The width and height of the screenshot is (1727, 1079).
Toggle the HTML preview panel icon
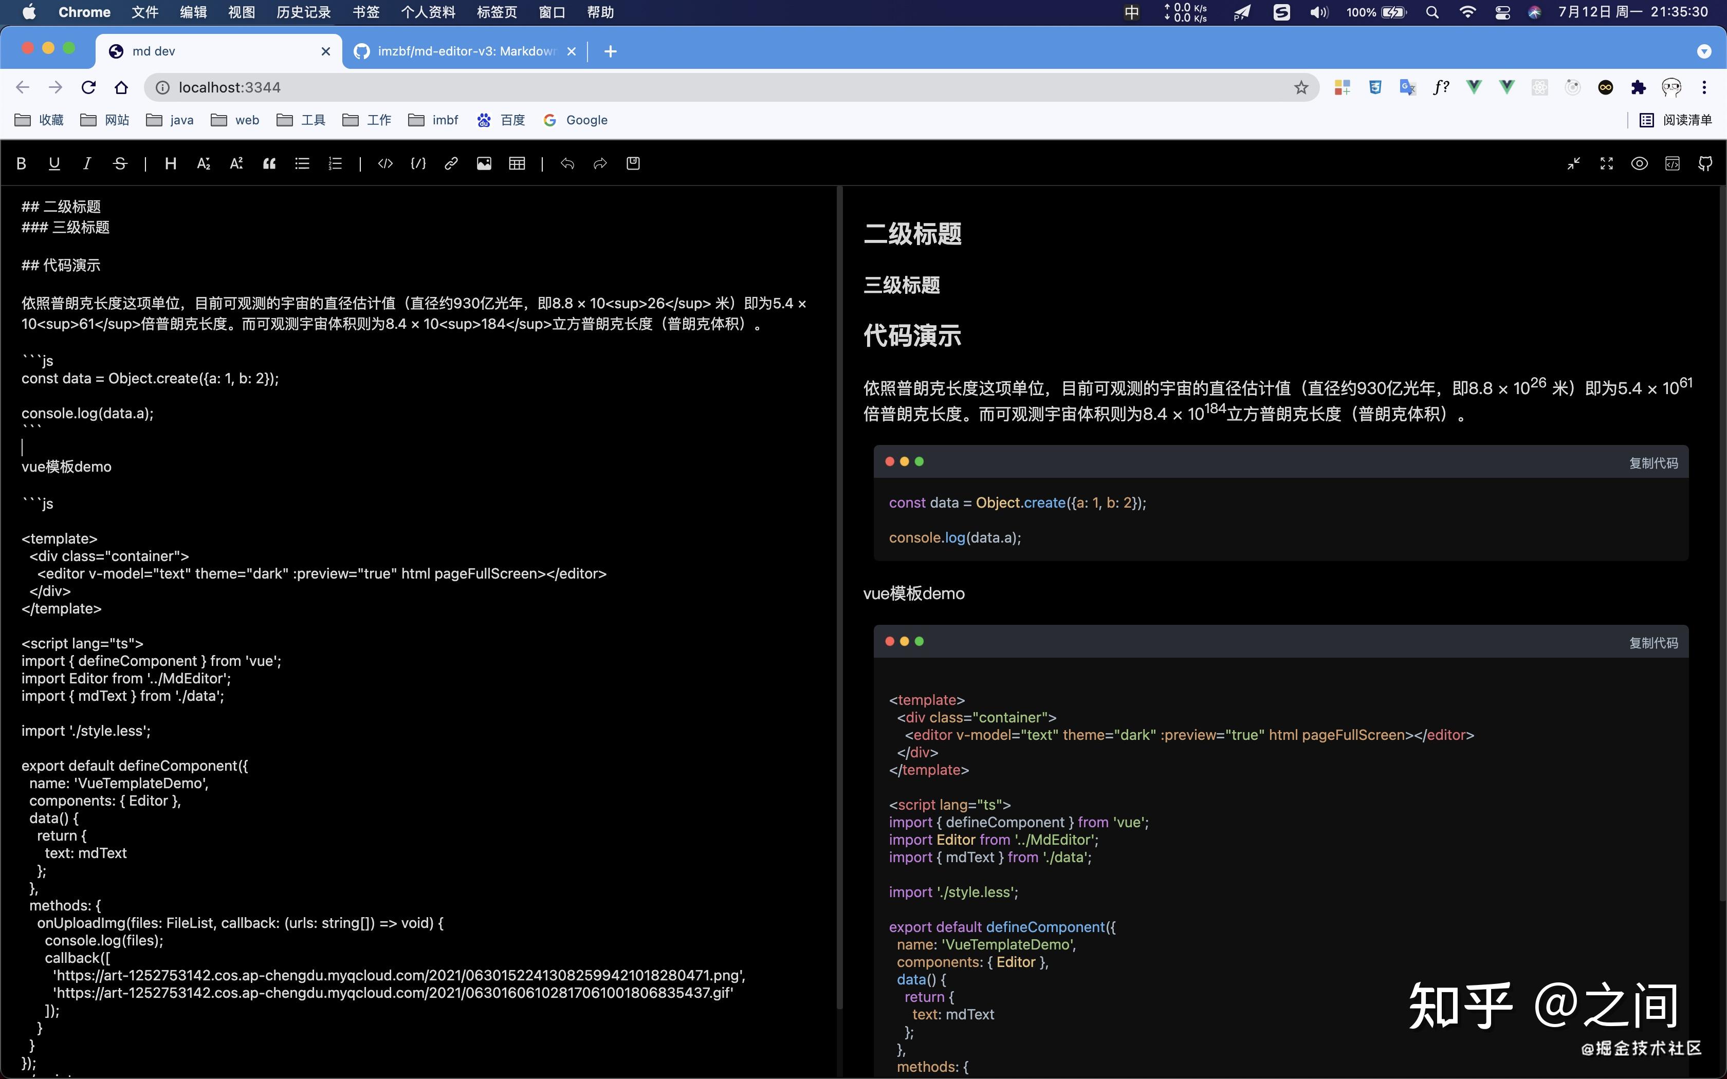[x=1673, y=163]
